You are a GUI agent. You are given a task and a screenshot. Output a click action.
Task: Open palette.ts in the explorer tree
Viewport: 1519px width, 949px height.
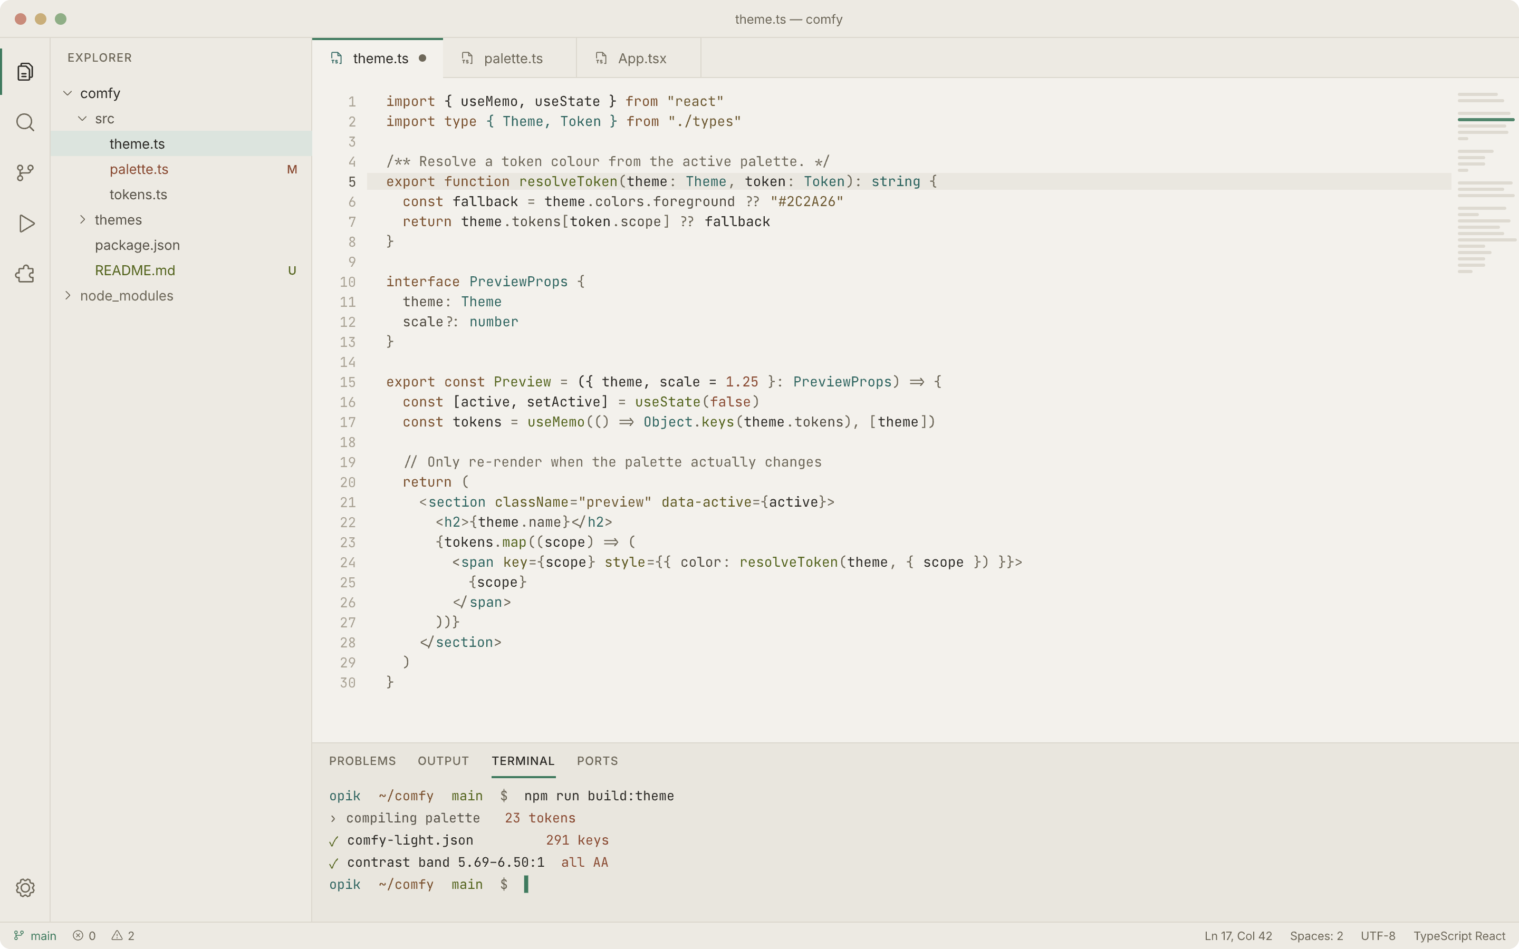pyautogui.click(x=181, y=169)
